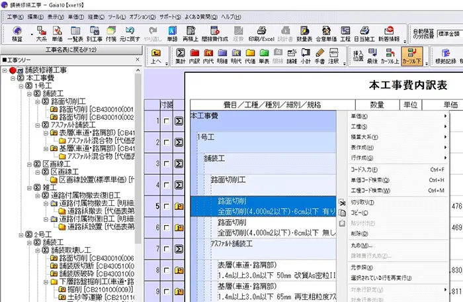Image resolution: width=463 pixels, height=302 pixels.
Task: Open the ツール(L) menu
Action: tap(116, 17)
